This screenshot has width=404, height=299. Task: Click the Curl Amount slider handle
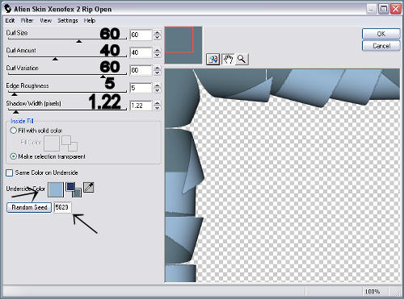point(55,59)
